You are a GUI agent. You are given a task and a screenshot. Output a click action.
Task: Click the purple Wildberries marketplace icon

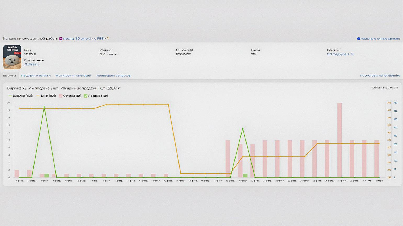61,39
